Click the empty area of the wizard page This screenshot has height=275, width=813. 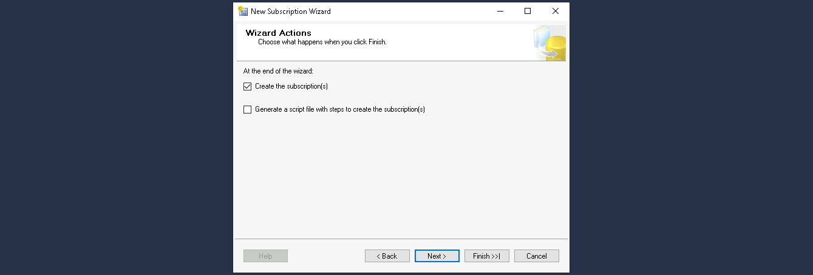point(401,182)
